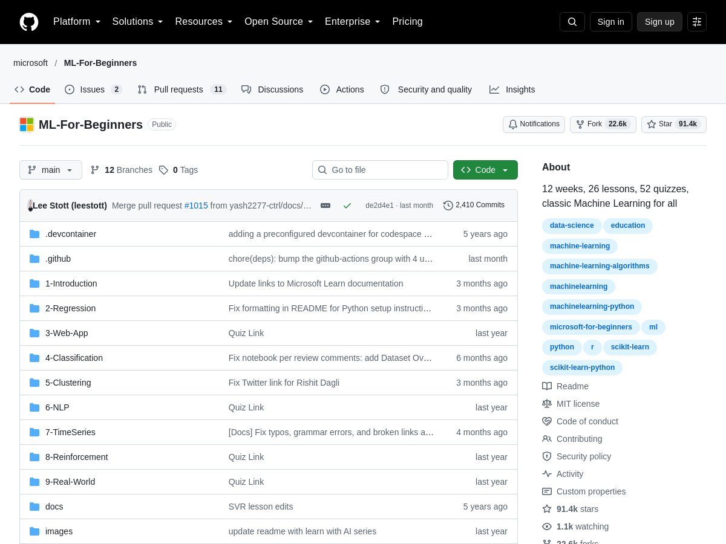Click the .devcontainer folder icon
Screen dimensions: 726x544
click(34, 234)
